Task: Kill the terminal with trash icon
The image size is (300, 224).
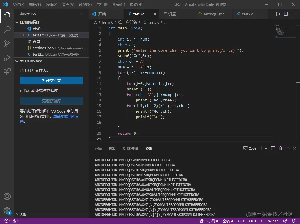Action: pos(280,148)
